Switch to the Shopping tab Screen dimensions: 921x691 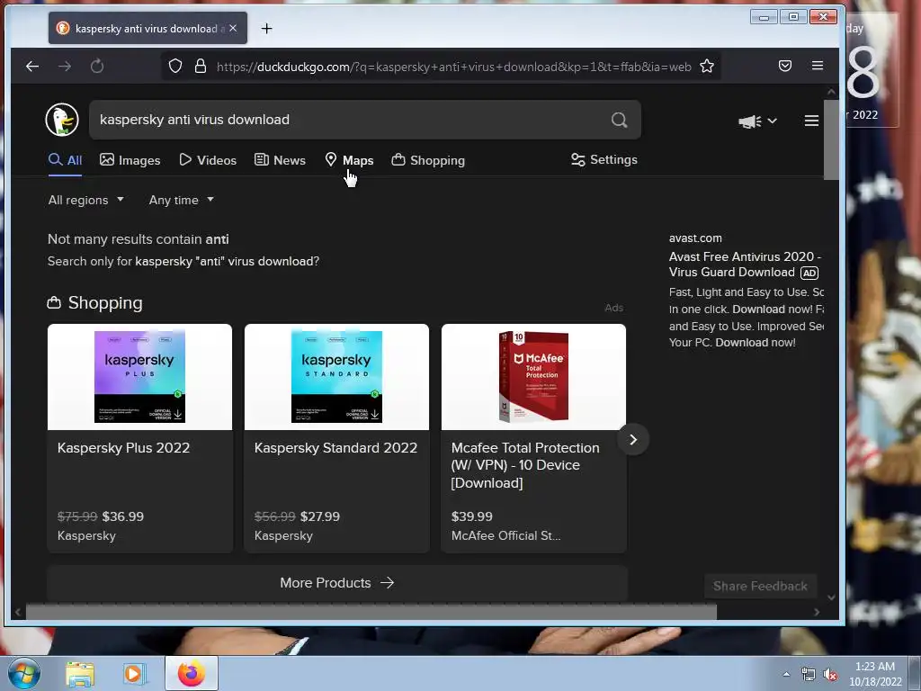(428, 160)
